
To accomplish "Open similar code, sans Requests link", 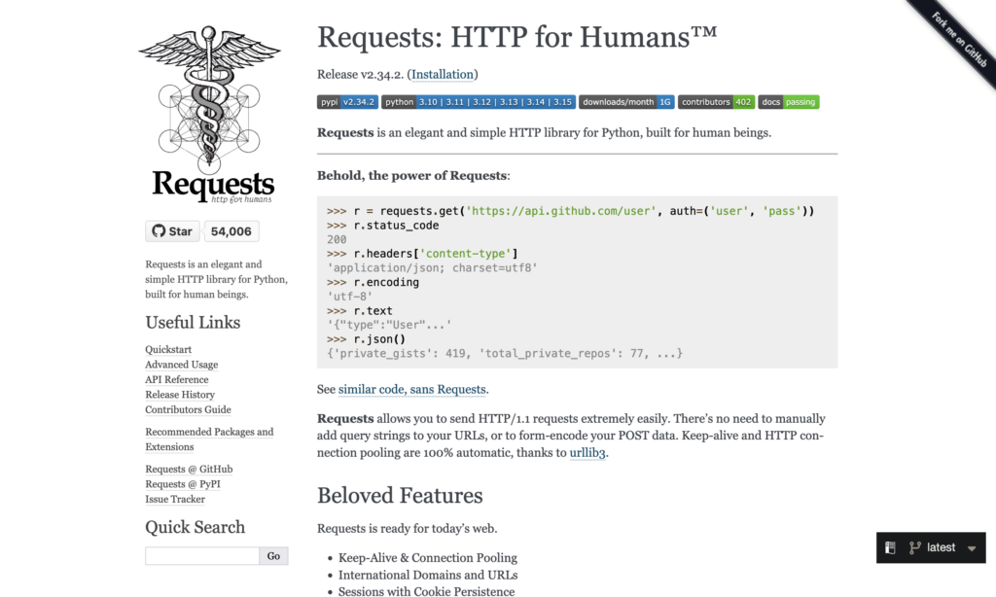I will tap(411, 389).
